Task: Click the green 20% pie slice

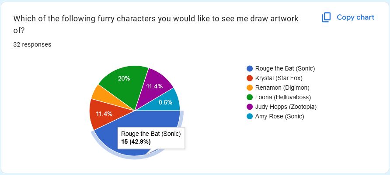Action: coord(123,82)
